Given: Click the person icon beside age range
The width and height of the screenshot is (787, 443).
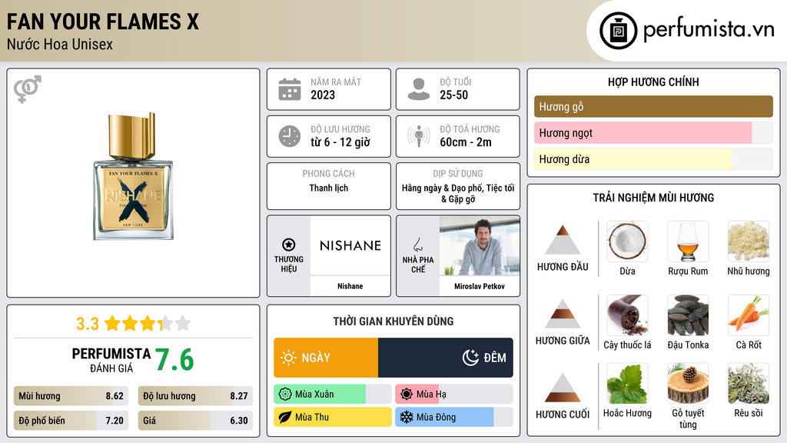Looking at the screenshot, I should [x=418, y=89].
